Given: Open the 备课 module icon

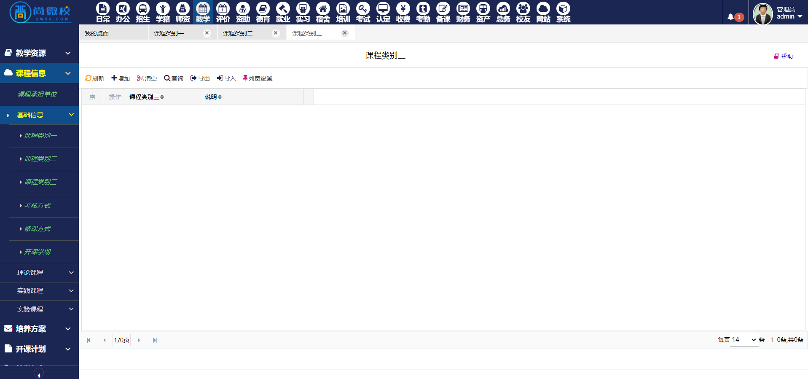Looking at the screenshot, I should coord(443,12).
